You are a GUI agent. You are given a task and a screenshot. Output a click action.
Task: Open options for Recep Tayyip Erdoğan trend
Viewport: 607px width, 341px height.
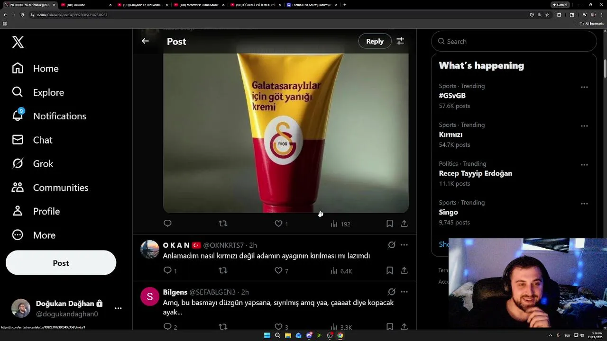[584, 165]
